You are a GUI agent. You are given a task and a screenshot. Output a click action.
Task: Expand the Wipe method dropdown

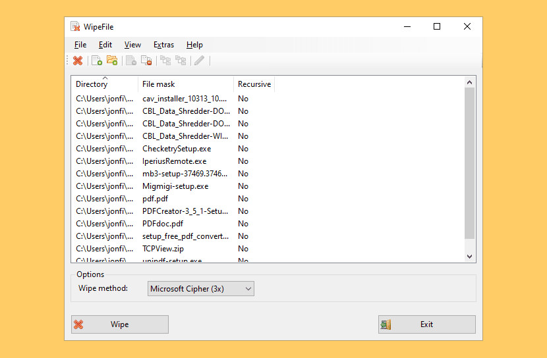pyautogui.click(x=200, y=289)
